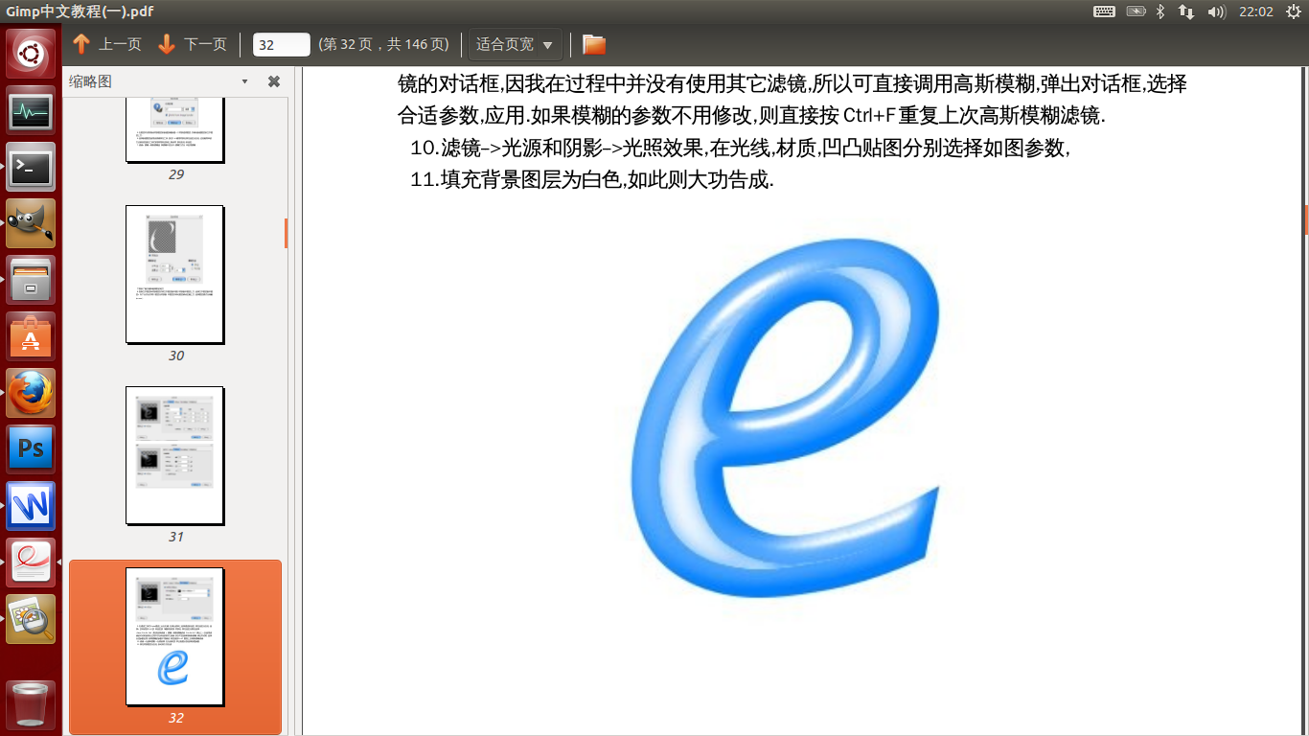Open the file manager launcher icon
Viewport: 1309px width, 736px height.
[x=31, y=280]
